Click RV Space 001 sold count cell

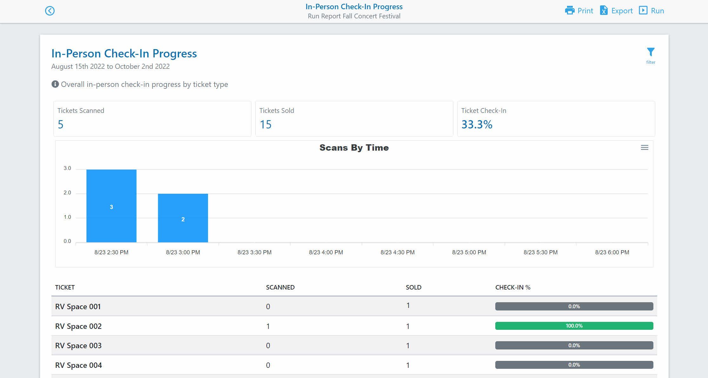pos(408,306)
